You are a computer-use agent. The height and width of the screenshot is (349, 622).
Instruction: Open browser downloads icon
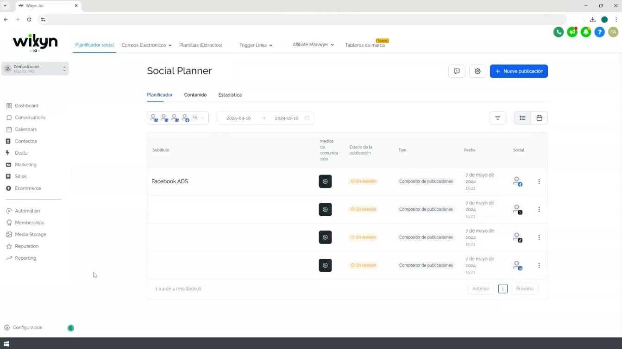coord(593,19)
